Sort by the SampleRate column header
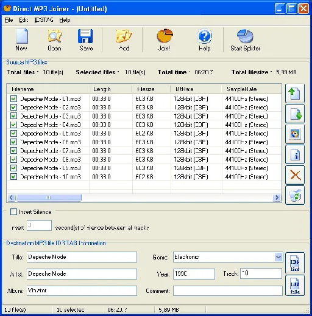This screenshot has width=312, height=316. 252,89
